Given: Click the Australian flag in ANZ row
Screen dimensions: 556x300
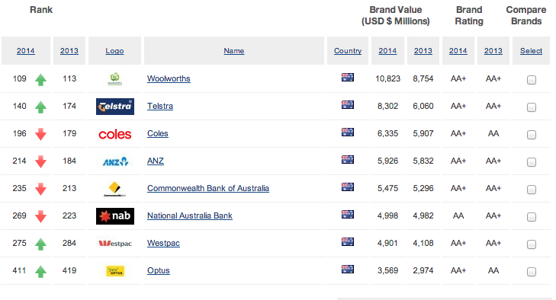Looking at the screenshot, I should click(348, 159).
